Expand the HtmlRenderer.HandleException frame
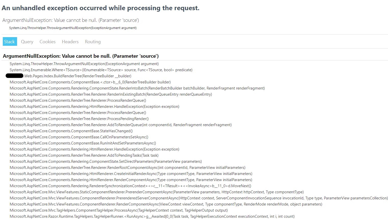 [x=94, y=106]
